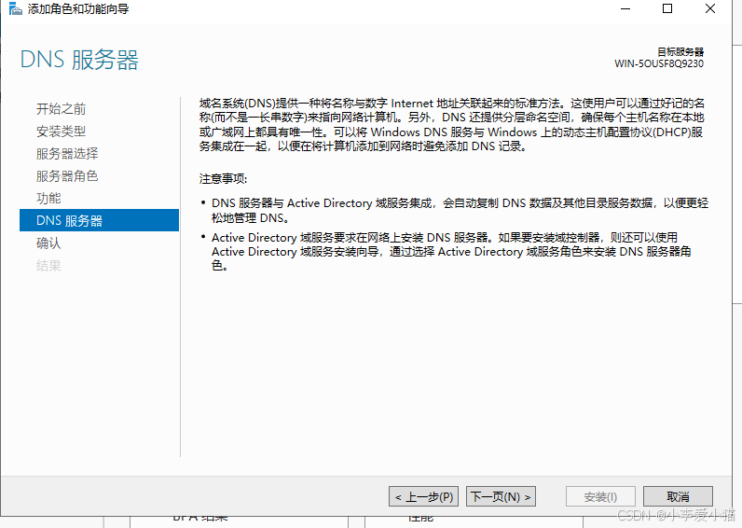Image resolution: width=742 pixels, height=528 pixels.
Task: Select 服务器选择 in sidebar
Action: pos(67,153)
